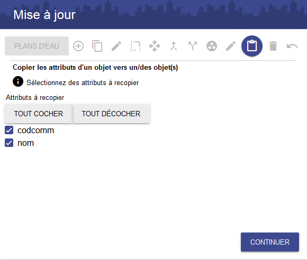The height and width of the screenshot is (260, 307).
Task: Select the four-arrow move object tool
Action: pos(155,46)
